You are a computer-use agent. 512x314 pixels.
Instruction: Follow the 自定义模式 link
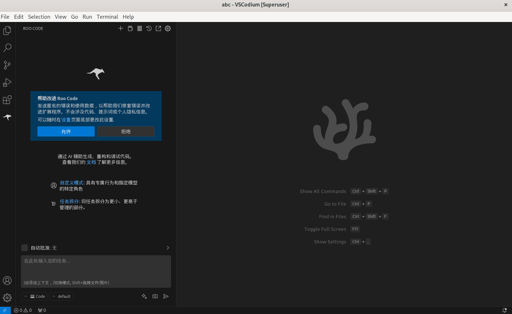pyautogui.click(x=71, y=183)
